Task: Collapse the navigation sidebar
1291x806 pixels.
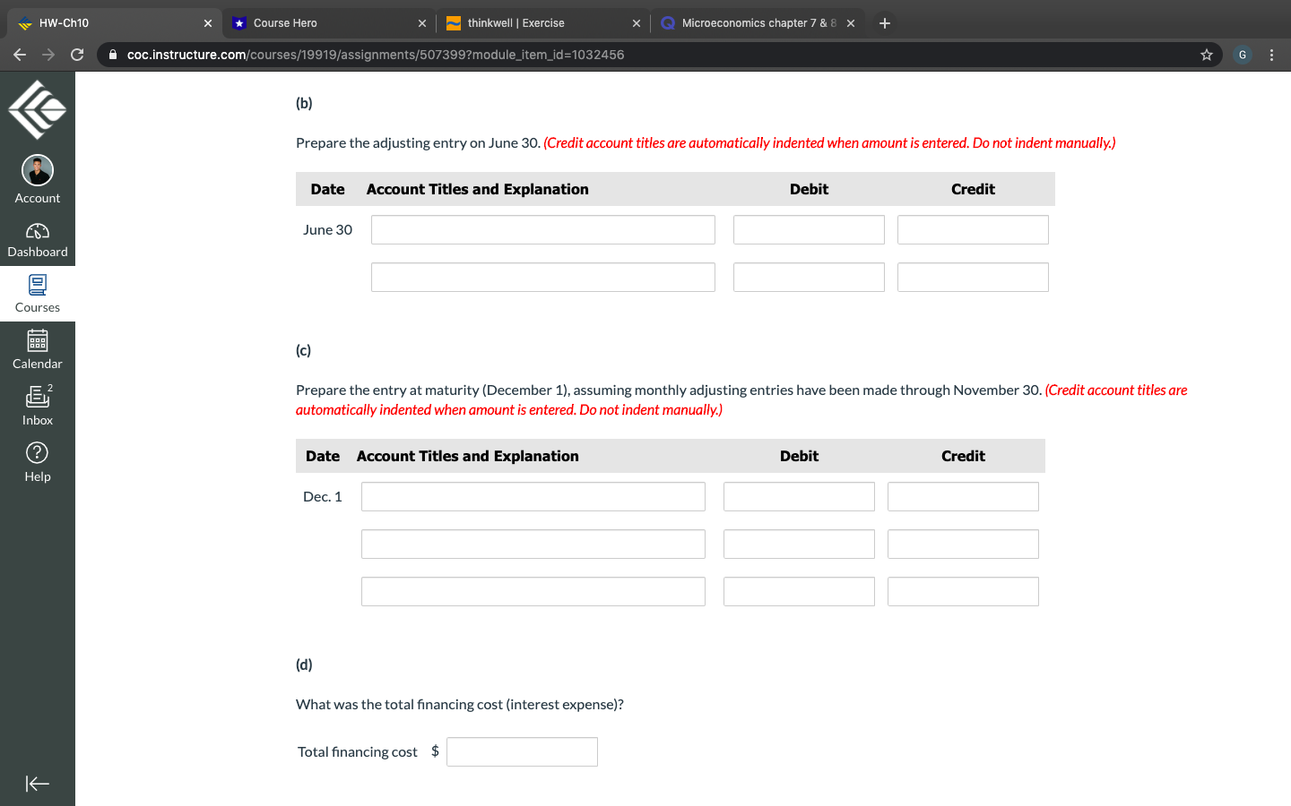Action: click(37, 784)
